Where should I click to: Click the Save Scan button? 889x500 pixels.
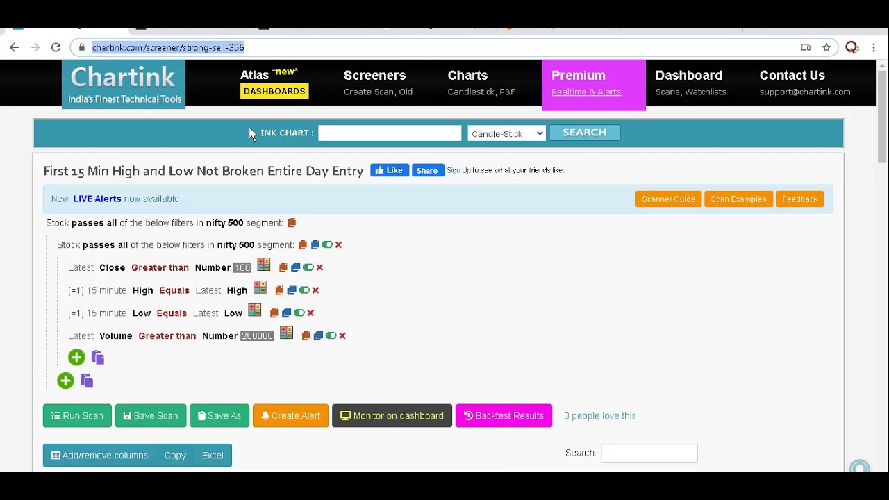point(150,416)
